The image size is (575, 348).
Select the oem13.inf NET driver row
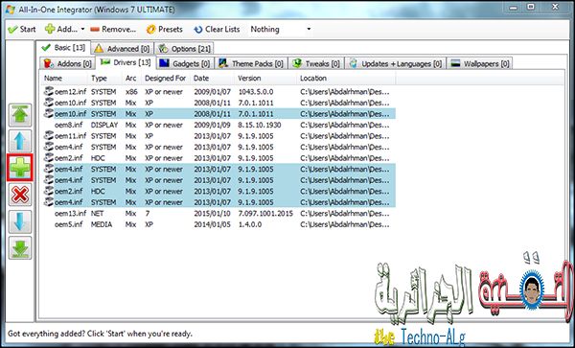[x=218, y=214]
